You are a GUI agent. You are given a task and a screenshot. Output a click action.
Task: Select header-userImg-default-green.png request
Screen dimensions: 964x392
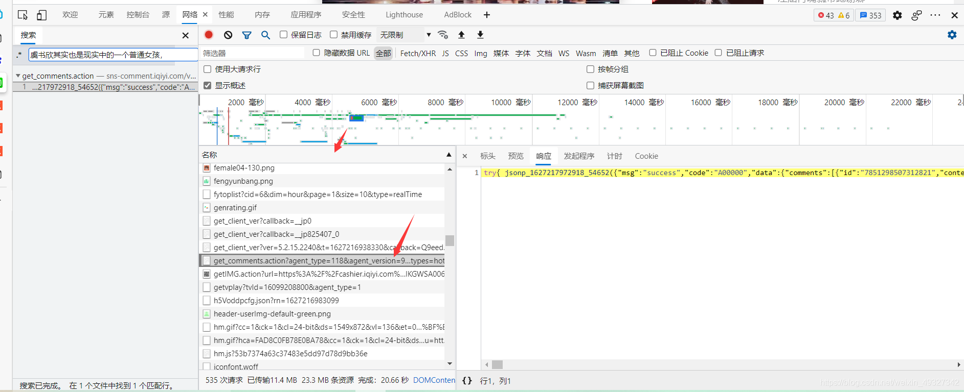(322, 314)
